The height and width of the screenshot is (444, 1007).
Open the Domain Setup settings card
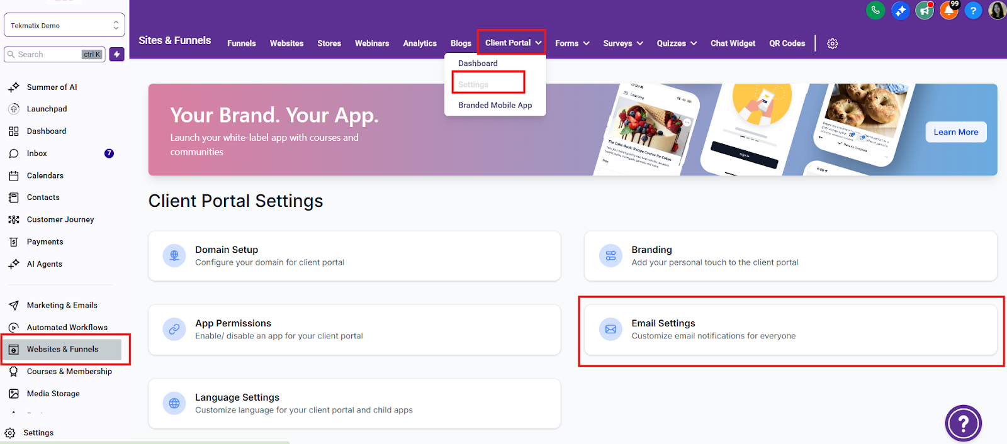coord(354,256)
